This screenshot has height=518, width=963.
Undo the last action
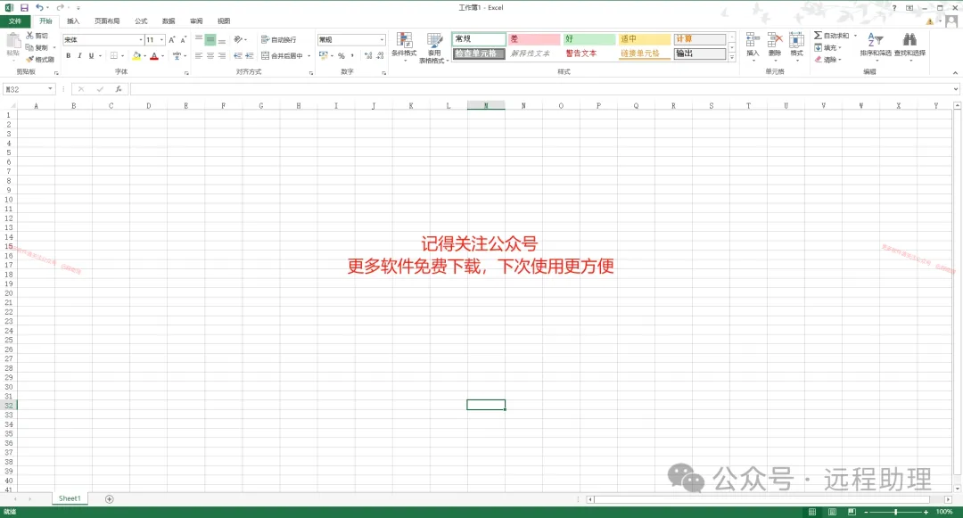(38, 7)
